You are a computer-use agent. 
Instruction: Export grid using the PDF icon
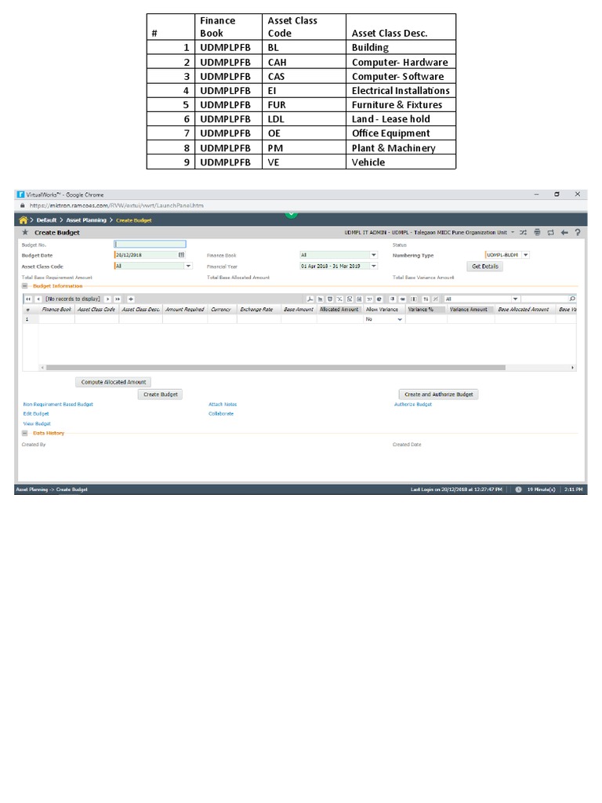point(310,299)
